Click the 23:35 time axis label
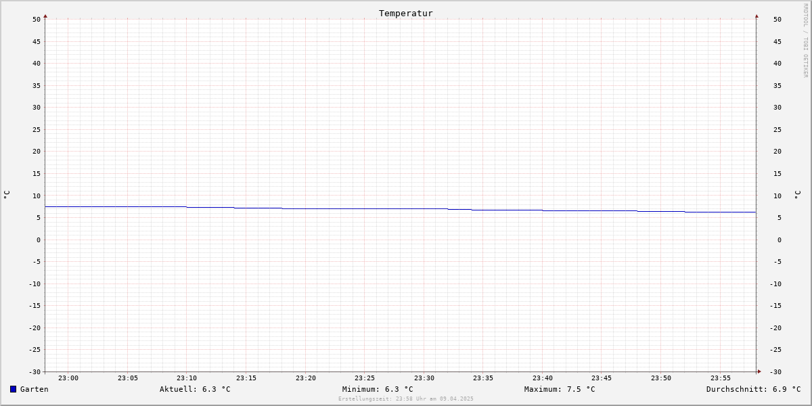Viewport: 812px width, 406px height. point(483,378)
